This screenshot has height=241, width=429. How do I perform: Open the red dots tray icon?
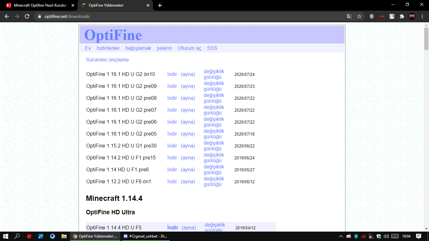(x=364, y=236)
